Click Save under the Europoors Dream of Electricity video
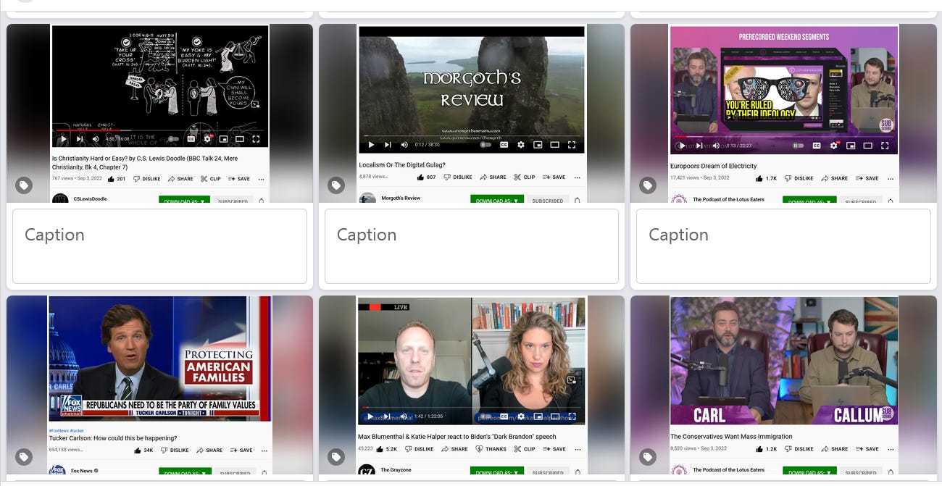 tap(867, 178)
